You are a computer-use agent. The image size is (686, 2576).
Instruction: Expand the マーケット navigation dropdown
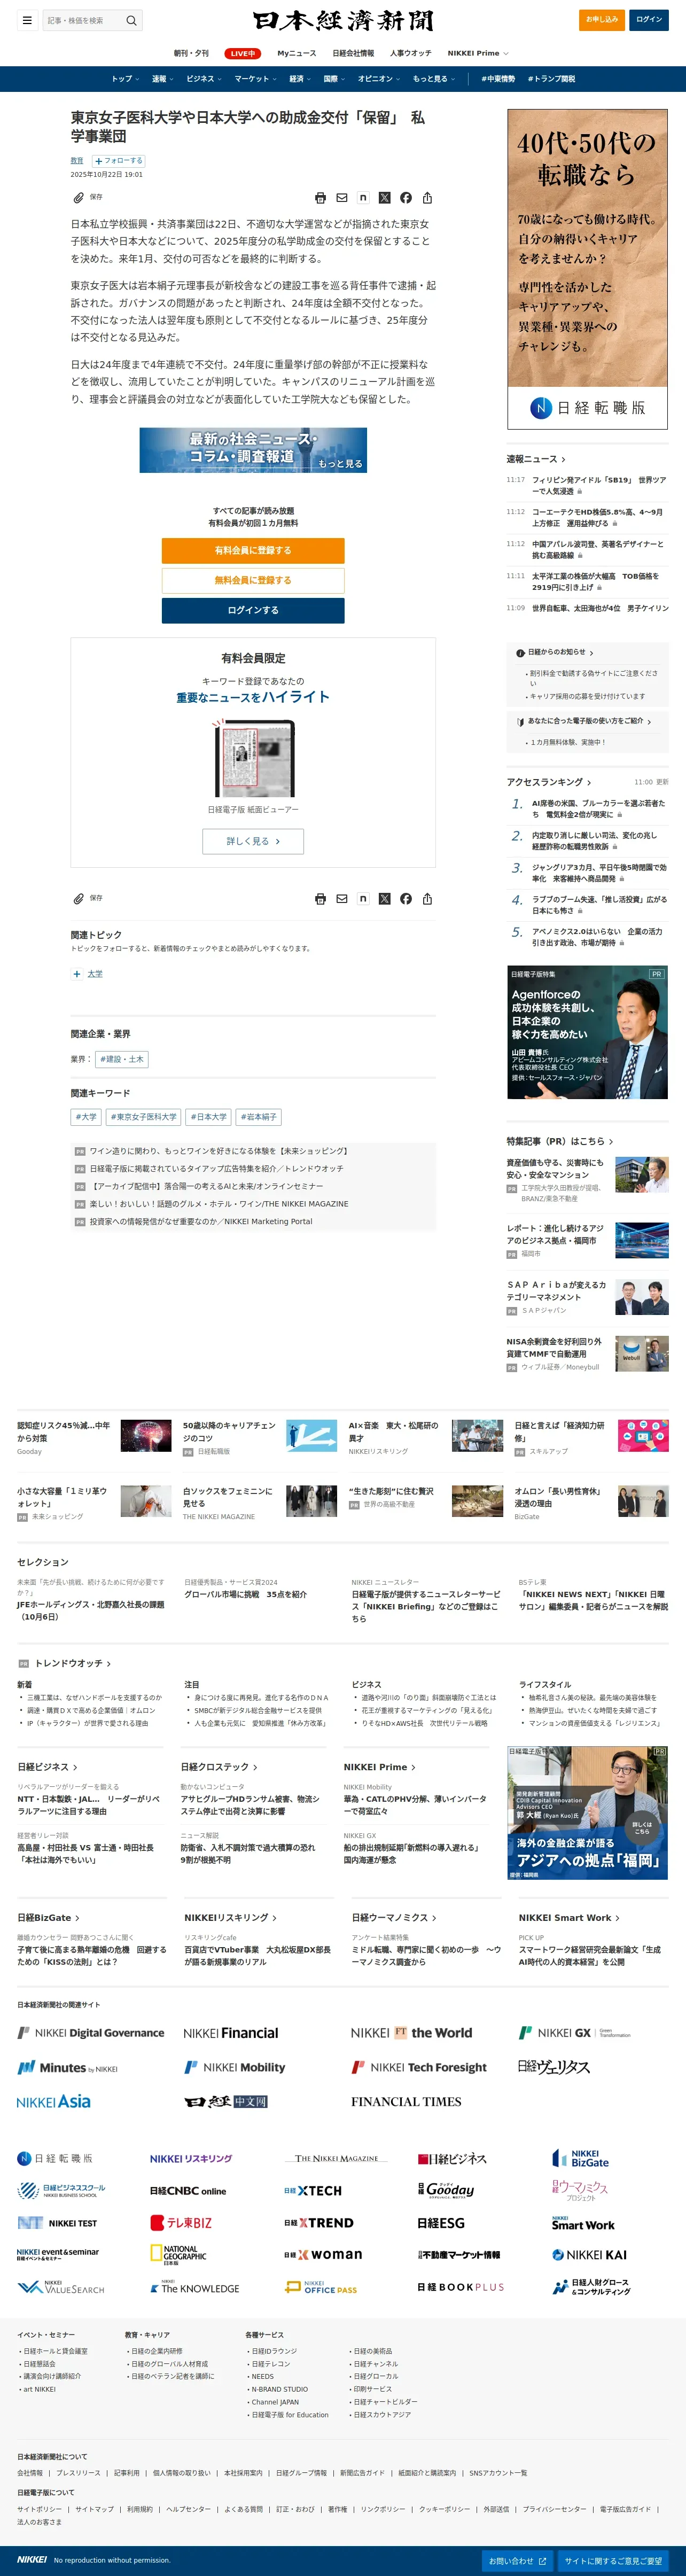tap(256, 79)
